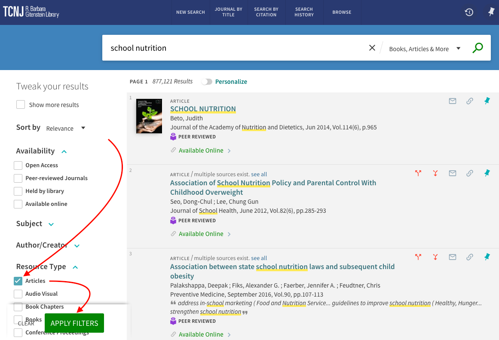The height and width of the screenshot is (340, 499).
Task: Pin the Childhood Overweight article
Action: pyautogui.click(x=487, y=173)
